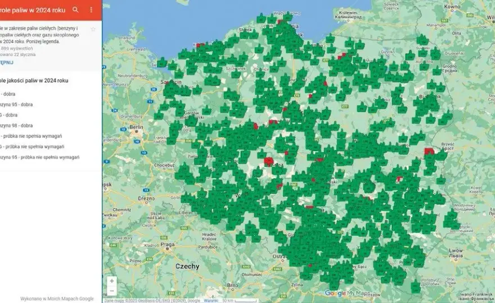Click the Berlin label on the map
The width and height of the screenshot is (495, 303).
136,127
